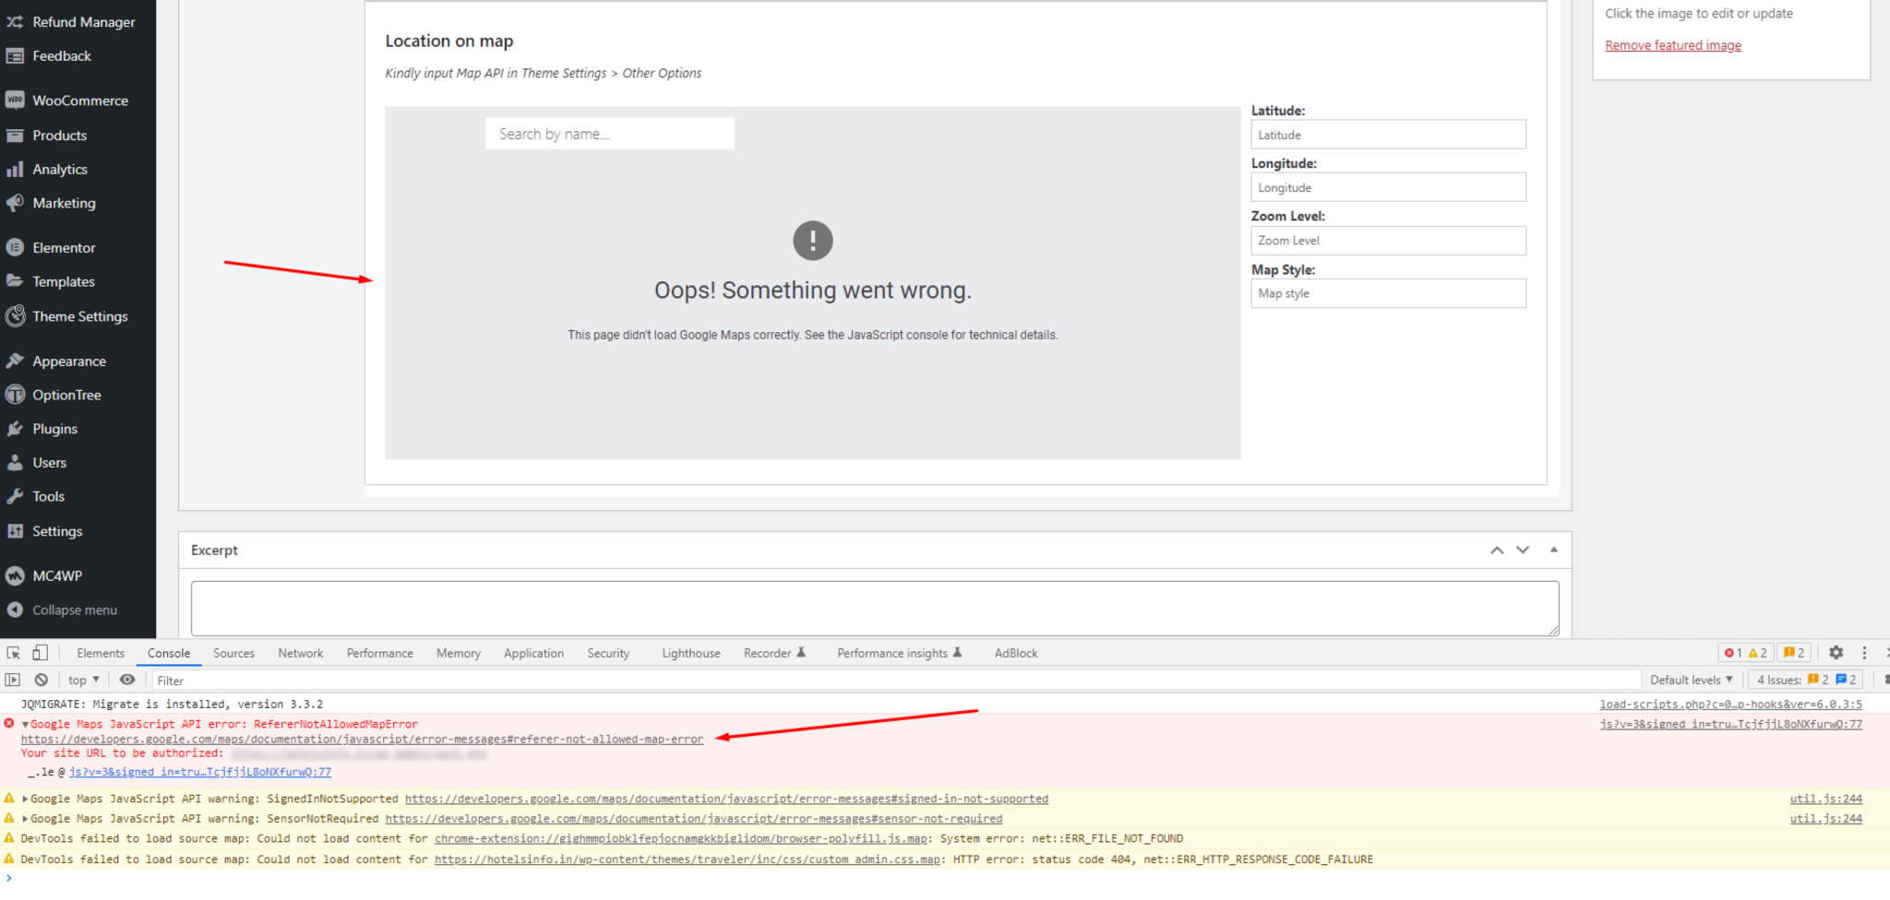Open the referer-not-allowed-map-error documentation link
Image resolution: width=1890 pixels, height=900 pixels.
coord(362,739)
